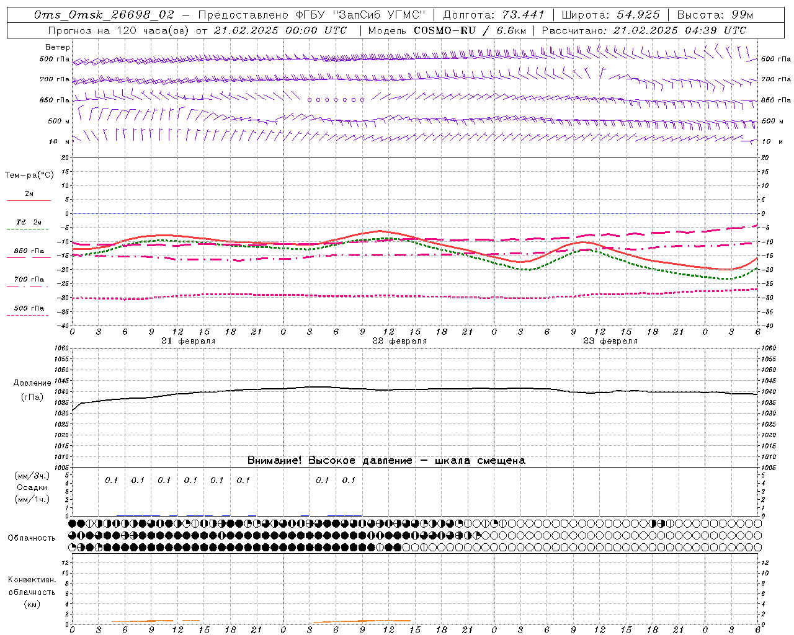Click the Высота: 99м field
Viewport: 794px width, 635px height.
(x=715, y=15)
